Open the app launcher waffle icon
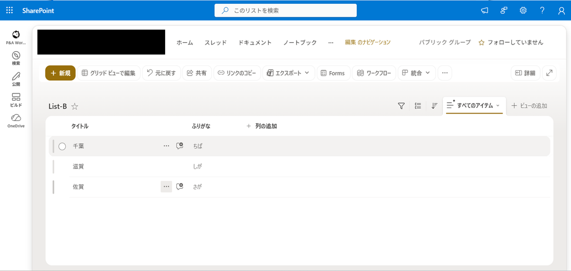Image resolution: width=571 pixels, height=271 pixels. point(9,11)
